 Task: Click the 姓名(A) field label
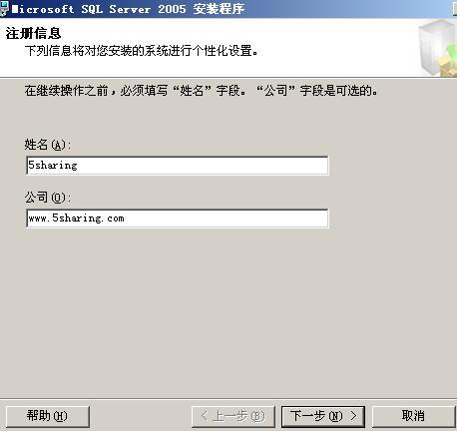(x=48, y=145)
